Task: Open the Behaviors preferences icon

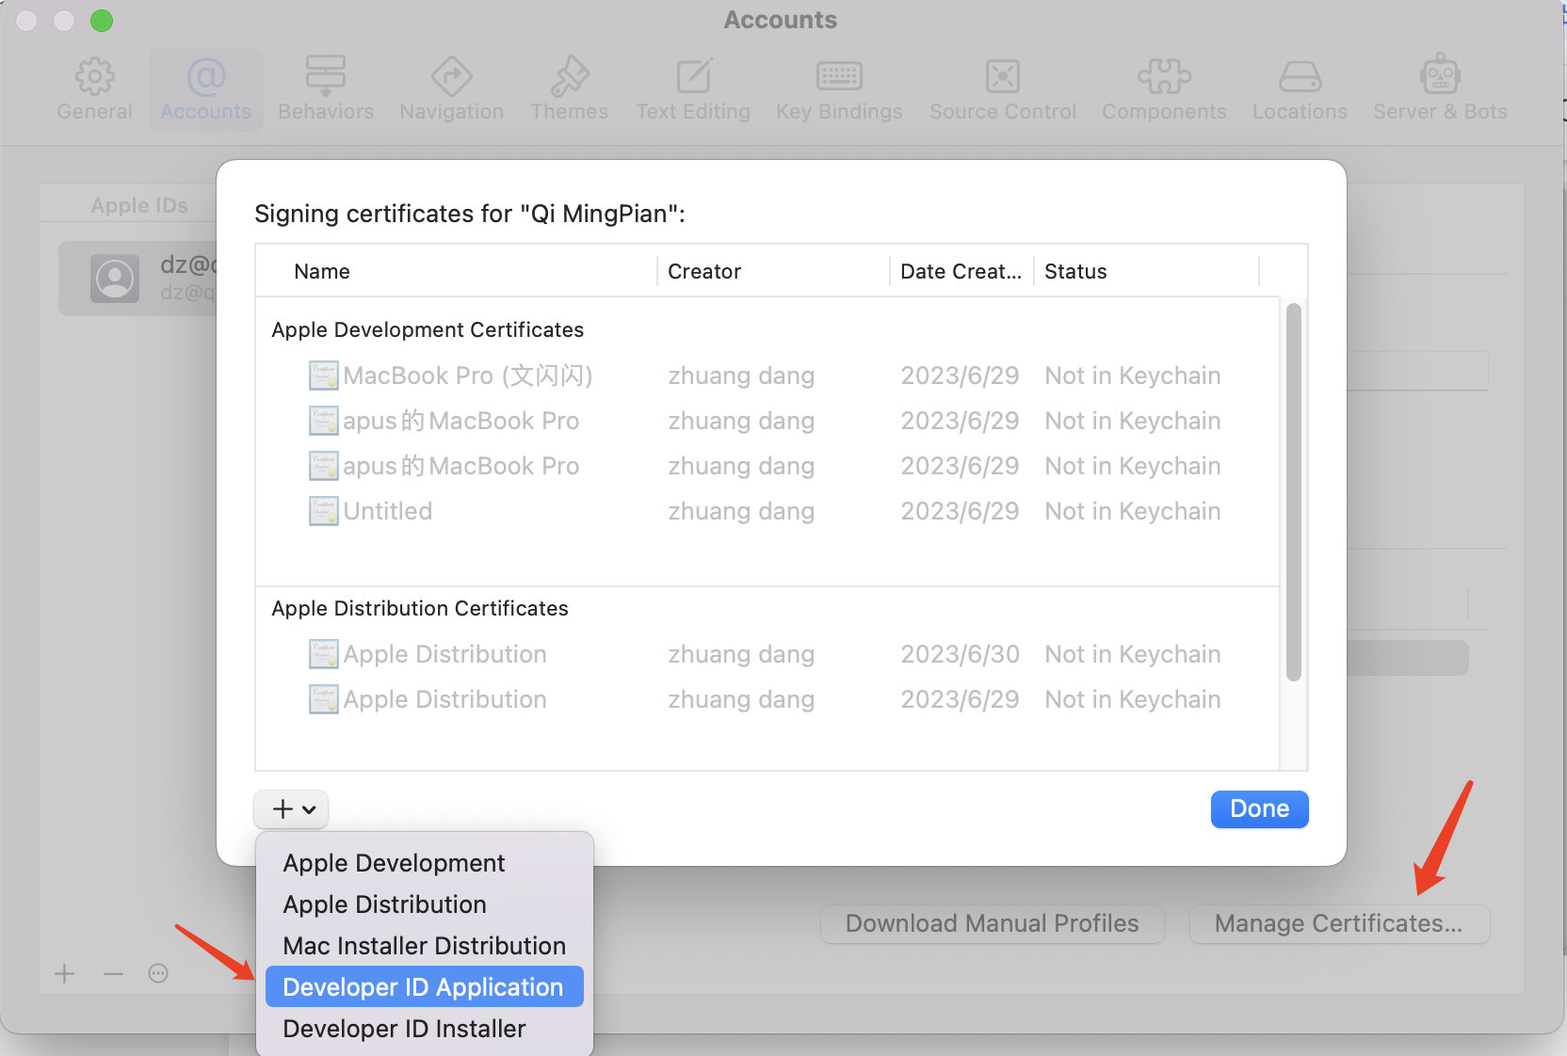Action: [326, 76]
